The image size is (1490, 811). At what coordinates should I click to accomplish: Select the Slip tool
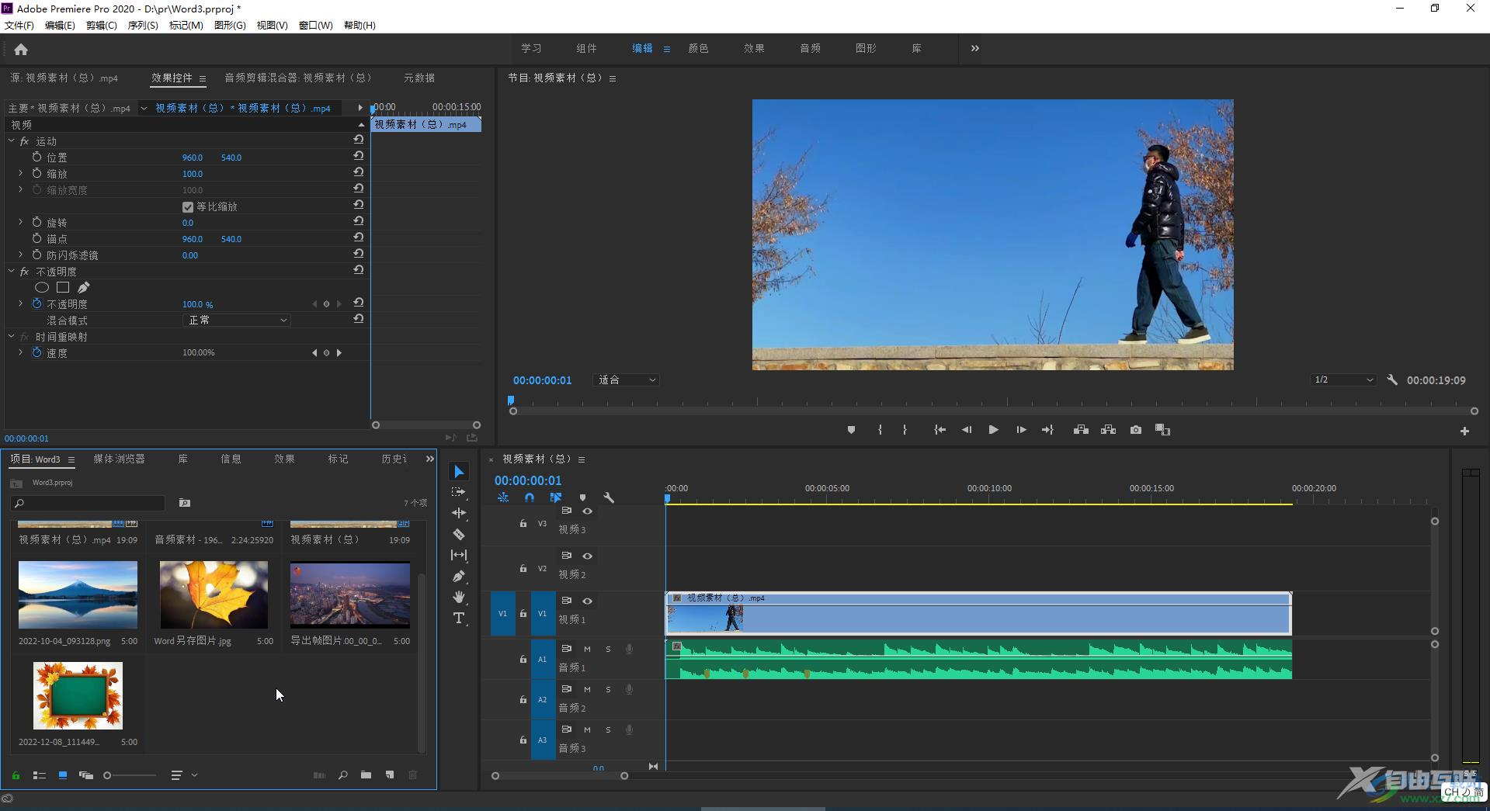pyautogui.click(x=459, y=555)
